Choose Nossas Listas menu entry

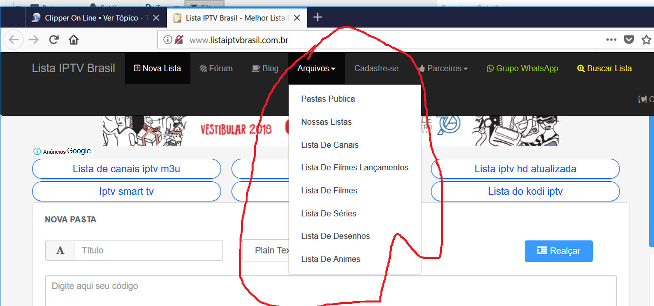(x=355, y=122)
